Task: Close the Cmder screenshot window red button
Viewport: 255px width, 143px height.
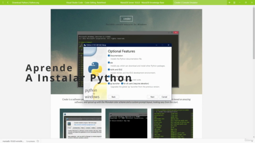Action: 176,33
